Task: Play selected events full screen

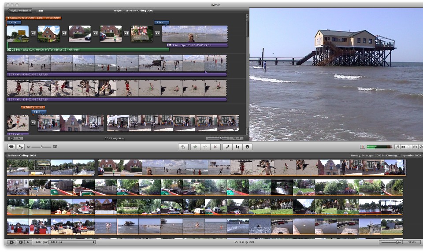Action: click(x=21, y=242)
